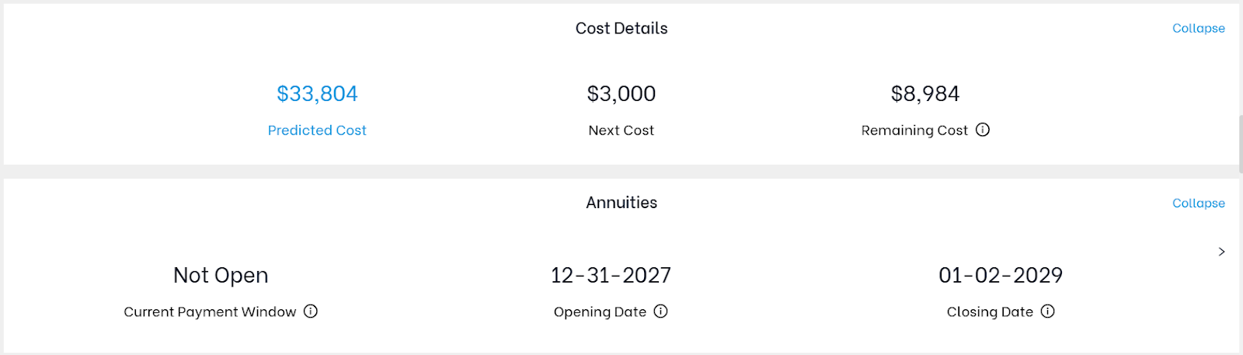The height and width of the screenshot is (355, 1243).
Task: Advance annuities with the right chevron arrow
Action: point(1222,252)
